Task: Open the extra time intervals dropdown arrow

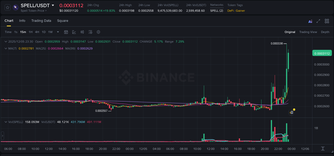Action: (57, 32)
